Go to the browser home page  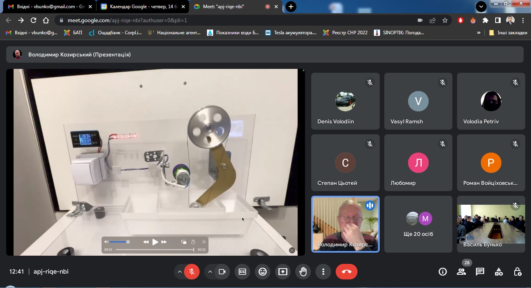pyautogui.click(x=46, y=20)
